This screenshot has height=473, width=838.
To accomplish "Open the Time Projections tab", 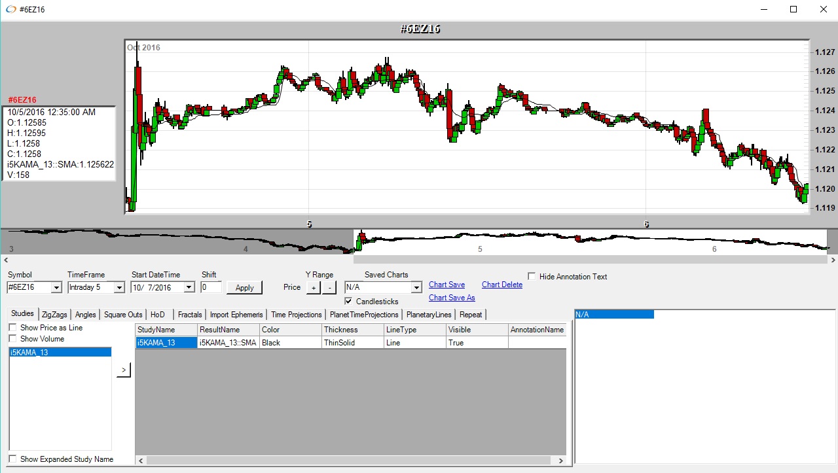I will 296,315.
